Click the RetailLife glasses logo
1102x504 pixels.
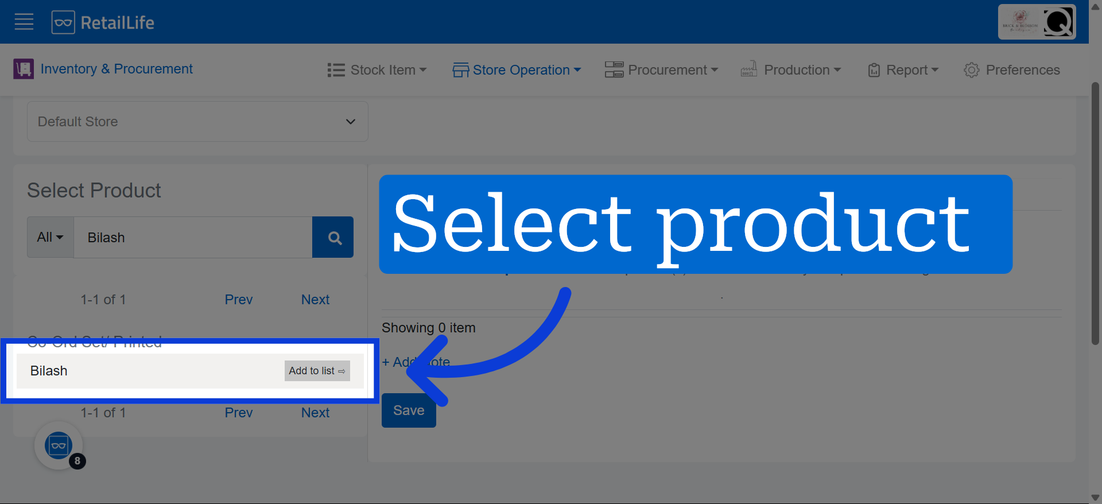point(63,22)
